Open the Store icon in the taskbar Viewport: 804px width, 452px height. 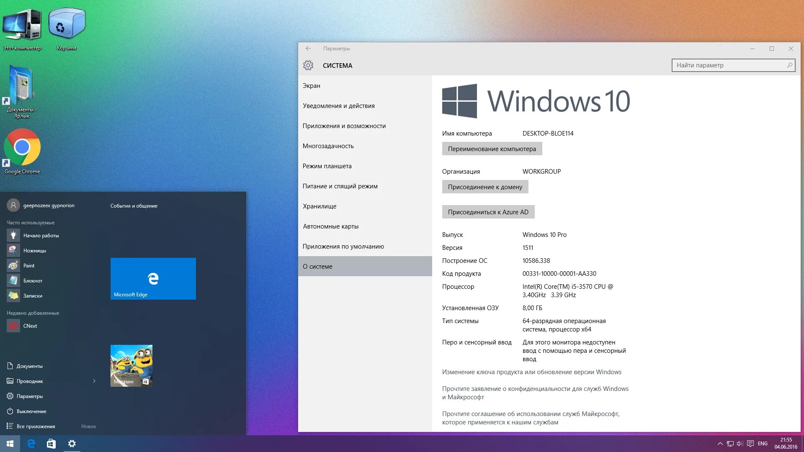click(x=51, y=444)
